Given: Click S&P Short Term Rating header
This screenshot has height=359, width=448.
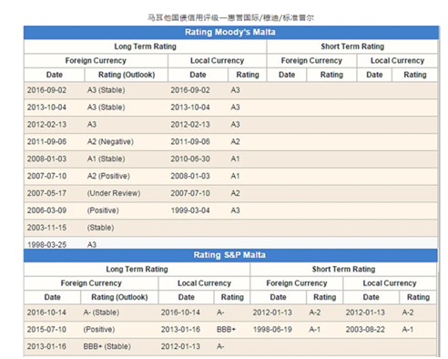Looking at the screenshot, I should click(x=343, y=269).
